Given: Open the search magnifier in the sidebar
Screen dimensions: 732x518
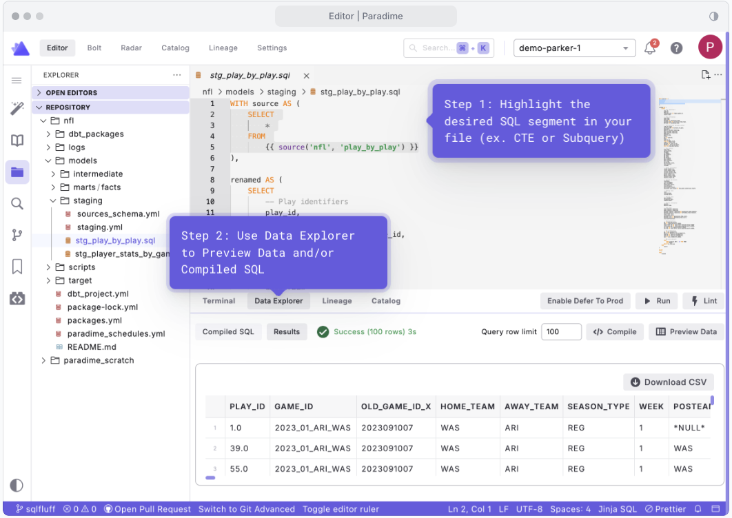Looking at the screenshot, I should [x=17, y=203].
